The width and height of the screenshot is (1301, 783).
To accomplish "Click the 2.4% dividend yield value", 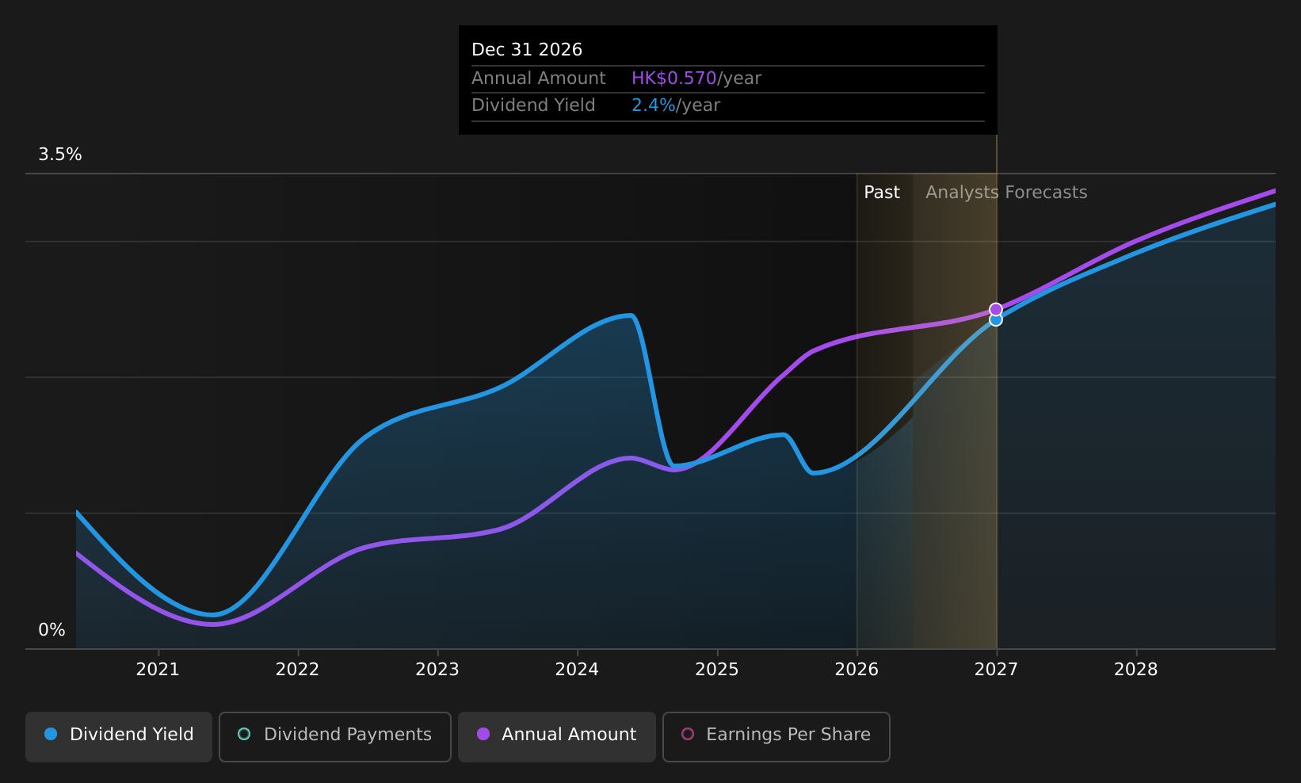I will click(x=654, y=105).
